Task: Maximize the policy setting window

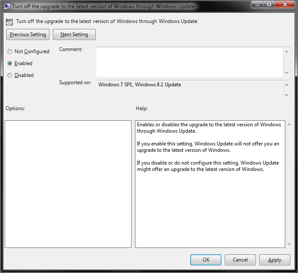Action: 269,5
